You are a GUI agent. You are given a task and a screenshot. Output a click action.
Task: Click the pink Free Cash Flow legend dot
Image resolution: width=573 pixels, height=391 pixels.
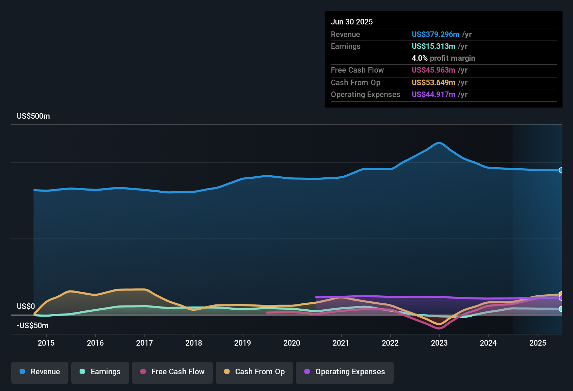[143, 372]
